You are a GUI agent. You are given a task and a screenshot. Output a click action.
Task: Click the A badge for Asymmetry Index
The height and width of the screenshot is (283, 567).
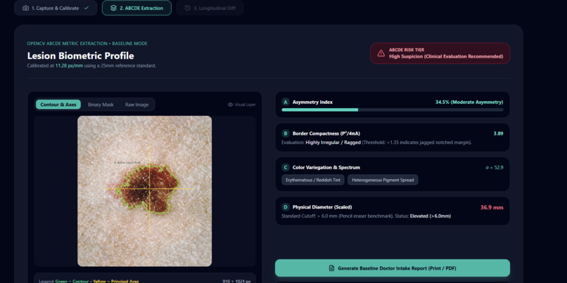286,102
